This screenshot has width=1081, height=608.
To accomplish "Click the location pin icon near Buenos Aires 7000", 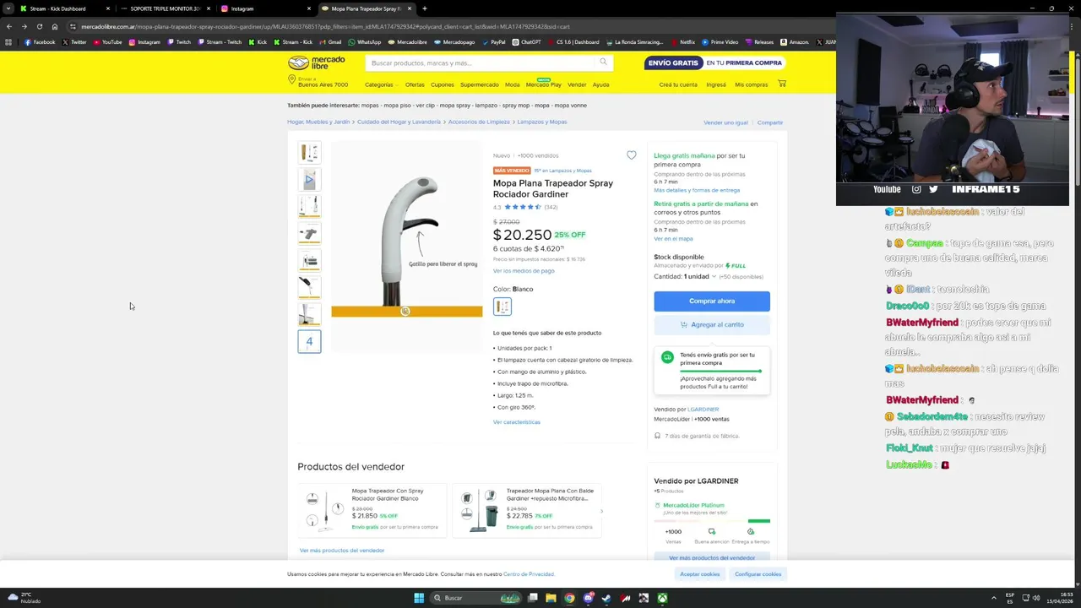I will point(291,80).
